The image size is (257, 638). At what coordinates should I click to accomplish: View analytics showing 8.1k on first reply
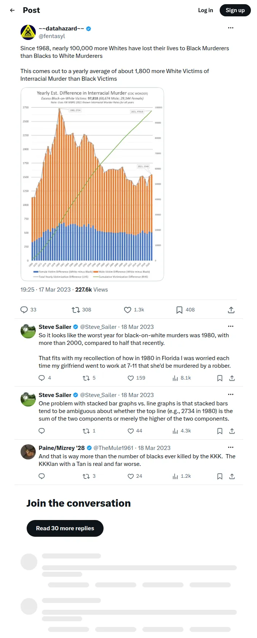(x=175, y=378)
